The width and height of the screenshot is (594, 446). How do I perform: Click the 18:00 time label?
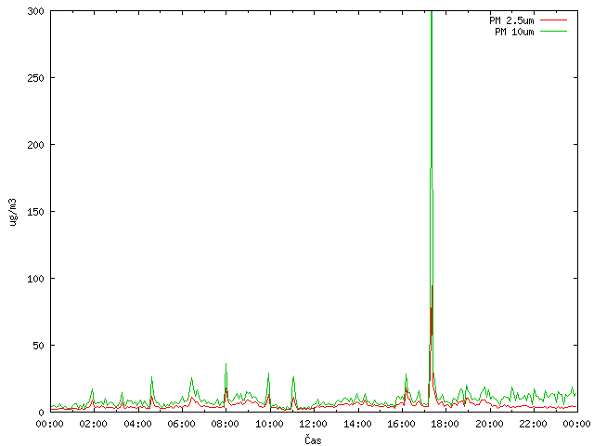445,424
